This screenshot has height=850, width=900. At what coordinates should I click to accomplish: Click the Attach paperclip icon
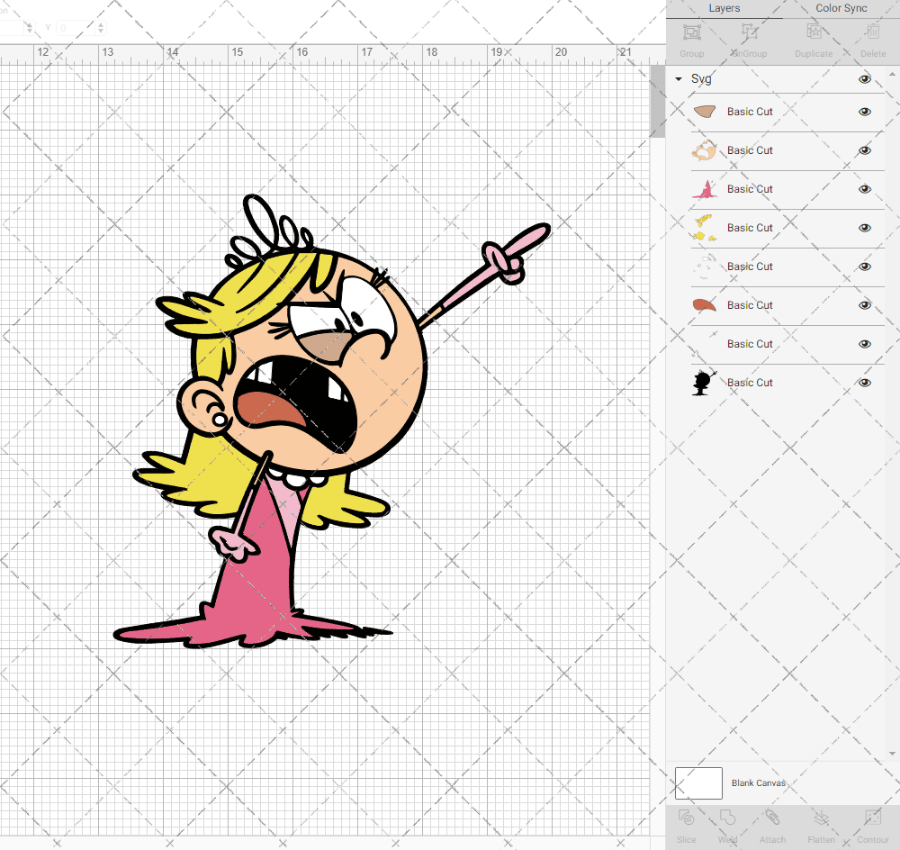tap(772, 818)
